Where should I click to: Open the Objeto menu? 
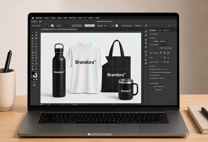coord(59,18)
